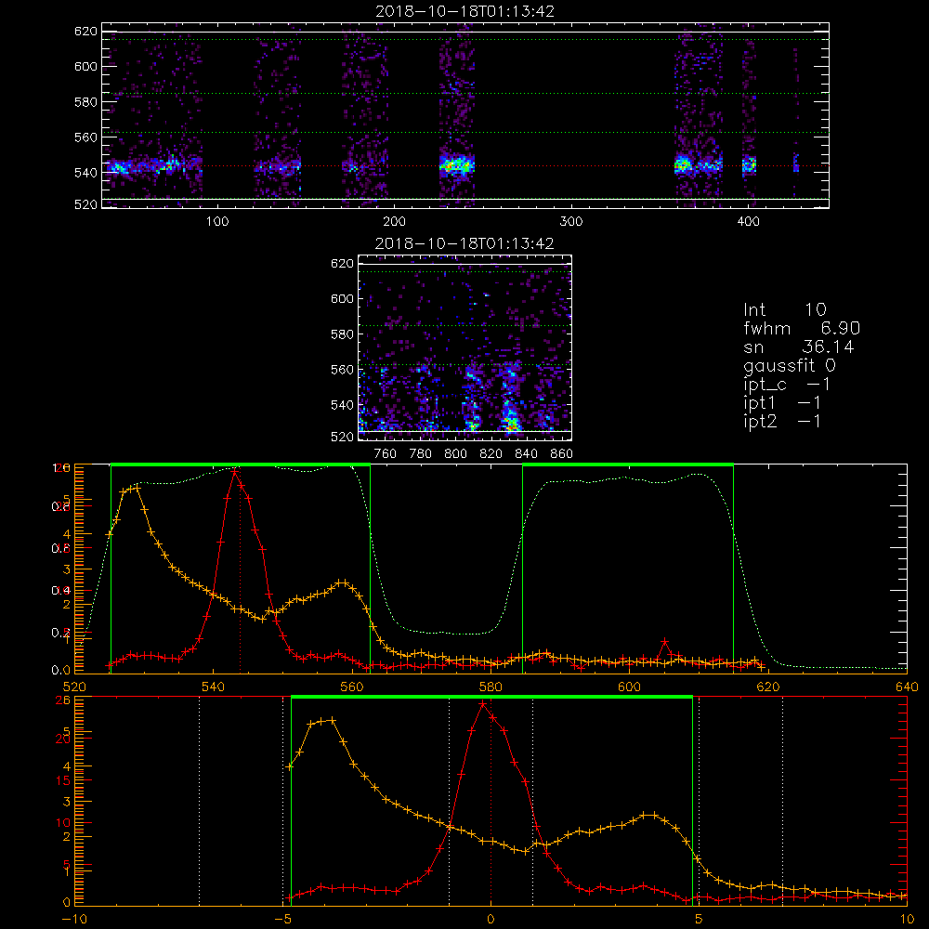This screenshot has height=929, width=929.
Task: Click y-axis label 540 of the small spectrogram
Action: click(x=342, y=405)
